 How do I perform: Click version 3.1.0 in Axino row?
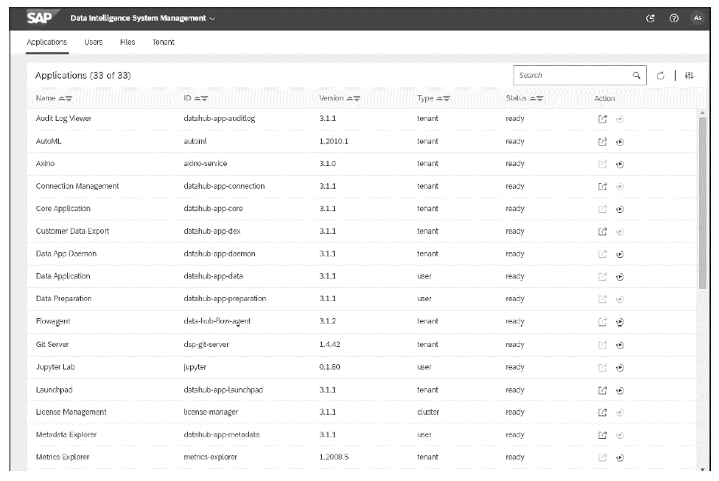[x=328, y=164]
